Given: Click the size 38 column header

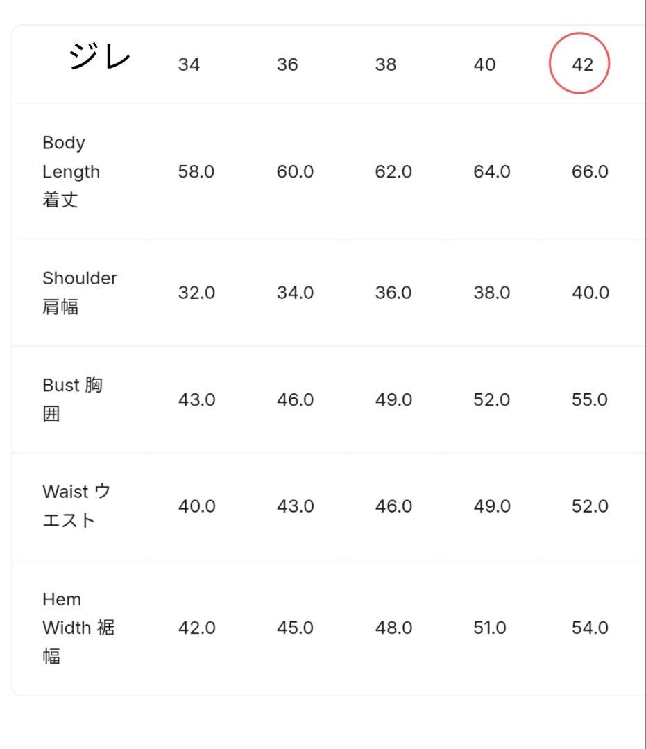Looking at the screenshot, I should click(386, 64).
